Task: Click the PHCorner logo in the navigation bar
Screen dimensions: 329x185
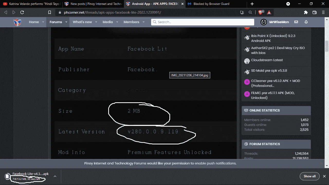Action: 17,22
